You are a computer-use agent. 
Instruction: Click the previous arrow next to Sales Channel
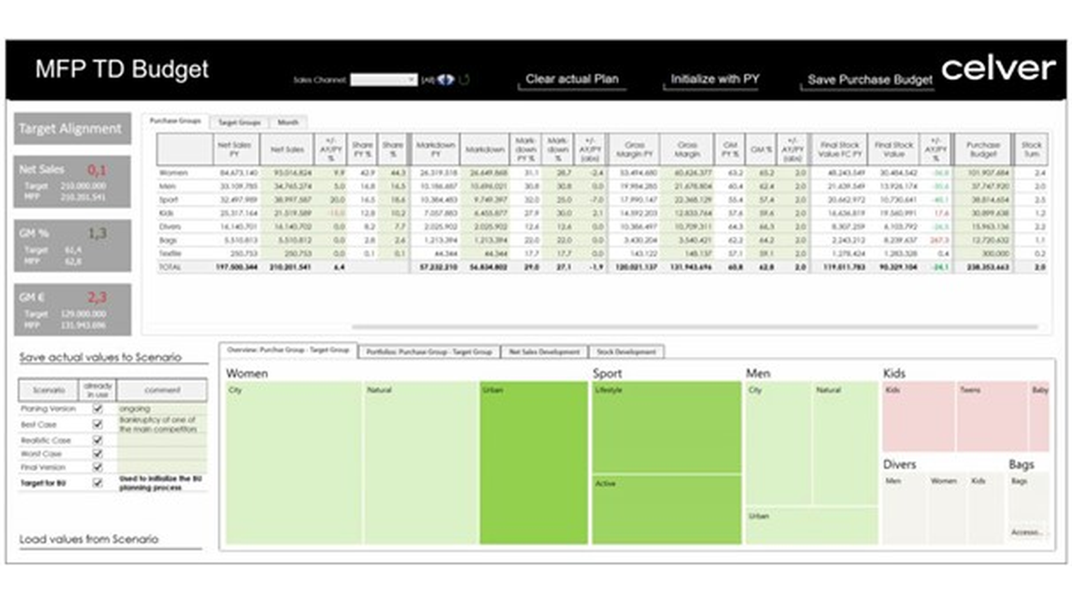442,80
